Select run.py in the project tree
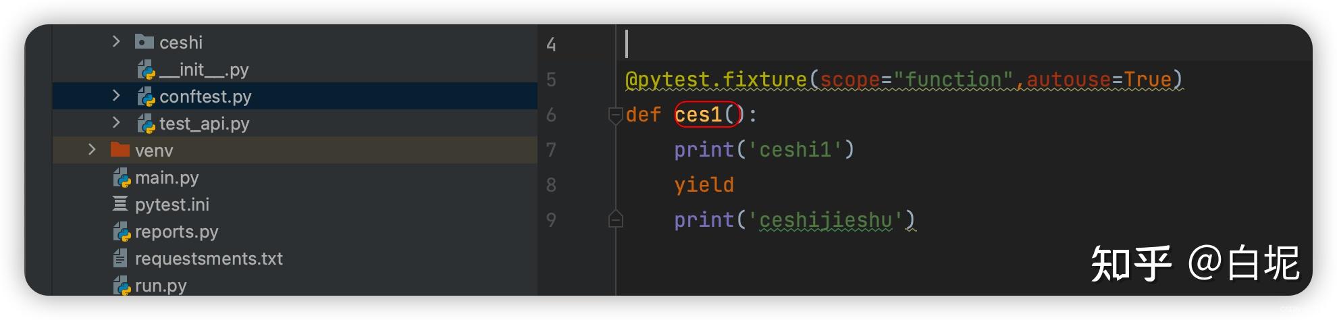 click(160, 286)
